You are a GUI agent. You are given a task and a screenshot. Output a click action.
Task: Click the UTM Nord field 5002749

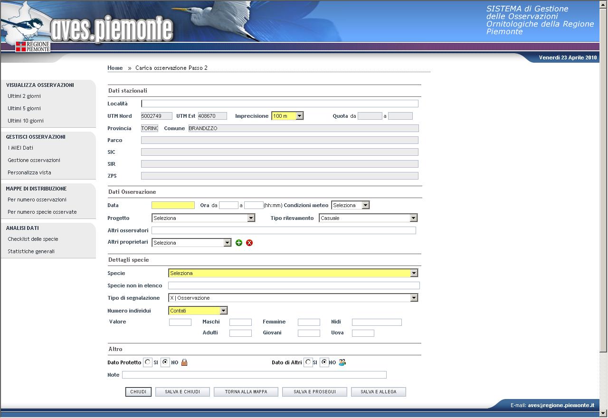[x=157, y=116]
